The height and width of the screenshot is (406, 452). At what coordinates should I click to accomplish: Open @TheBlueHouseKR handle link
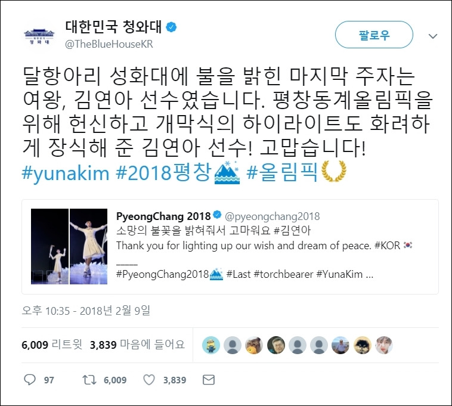[x=109, y=44]
